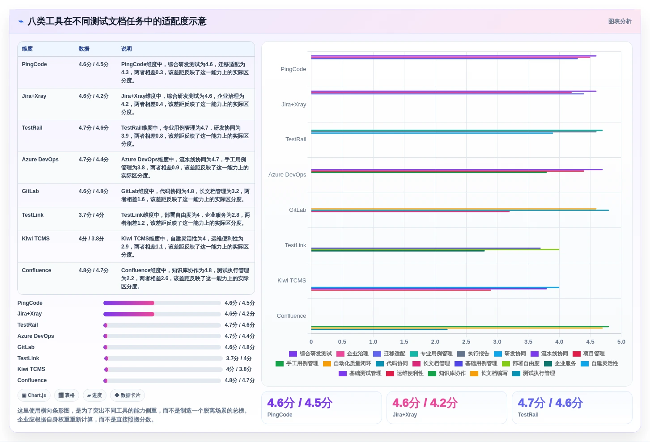Toggle the 综合研发测试 legend series

[x=310, y=354]
